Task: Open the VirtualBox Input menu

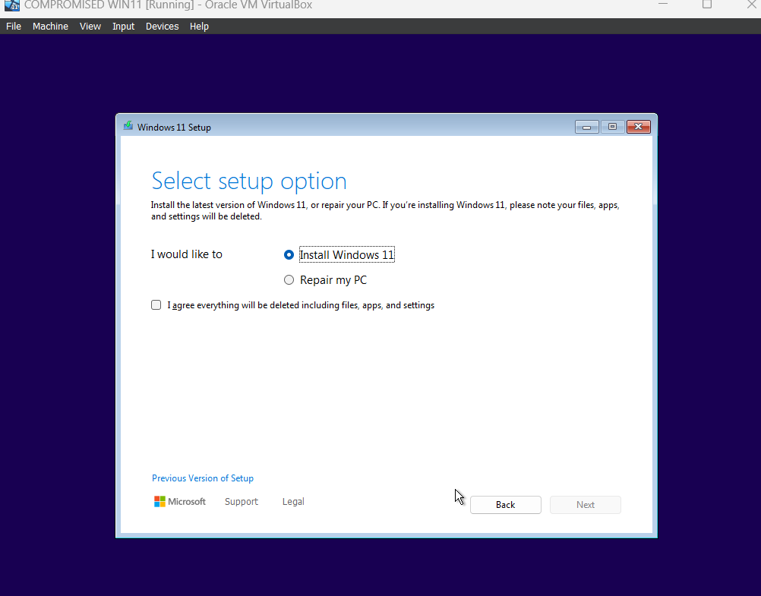Action: pyautogui.click(x=123, y=27)
